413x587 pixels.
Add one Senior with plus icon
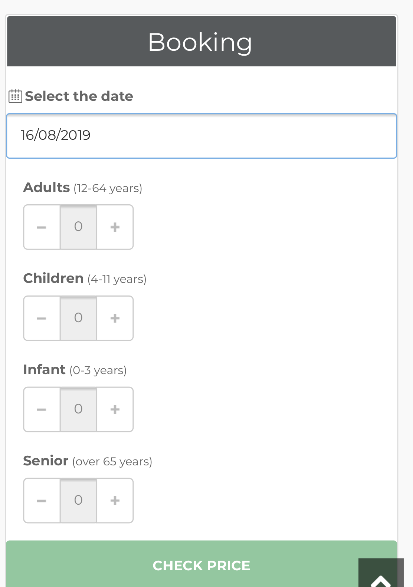[x=115, y=501]
